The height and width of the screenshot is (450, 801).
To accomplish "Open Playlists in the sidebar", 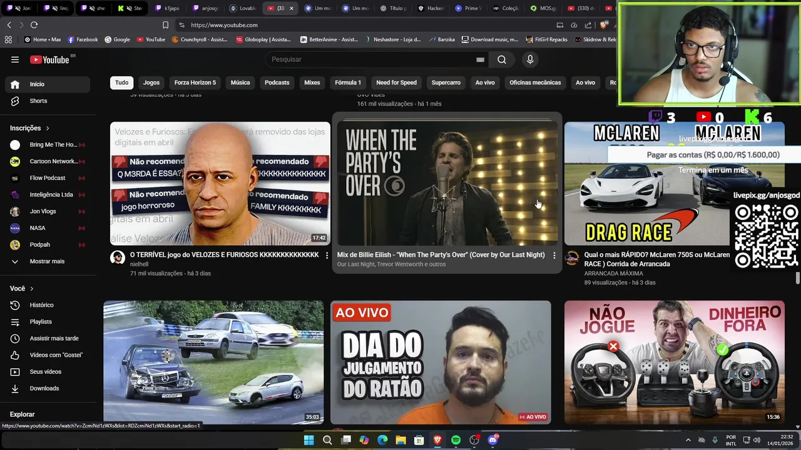I will [x=48, y=322].
